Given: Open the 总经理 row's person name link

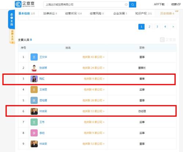Looking at the screenshot, I should point(43,111).
